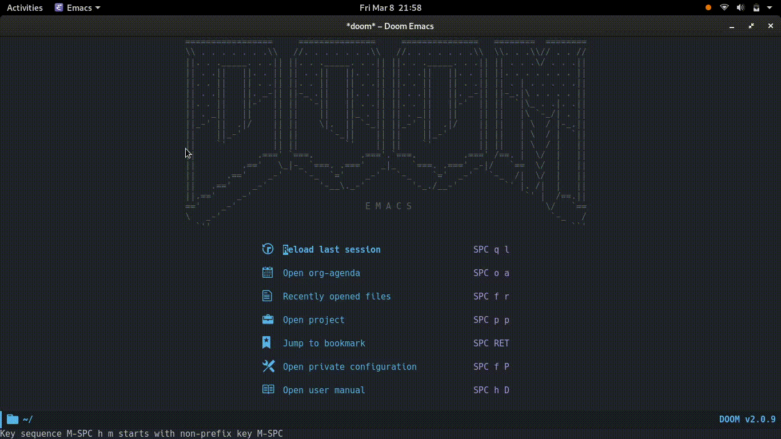
Task: Click the Key sequence echo area message
Action: click(141, 433)
